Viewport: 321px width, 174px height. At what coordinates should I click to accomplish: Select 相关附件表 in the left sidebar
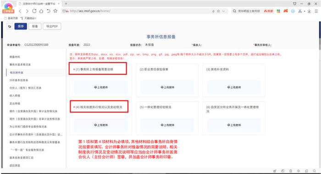tap(17, 73)
